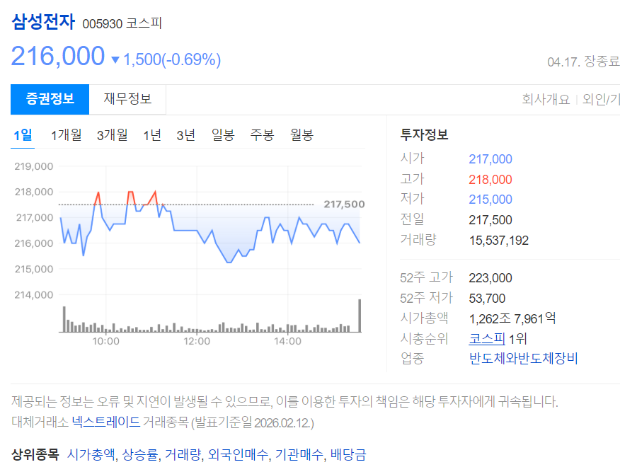Click the tall closing volume bar
The image size is (620, 467).
pyautogui.click(x=360, y=316)
